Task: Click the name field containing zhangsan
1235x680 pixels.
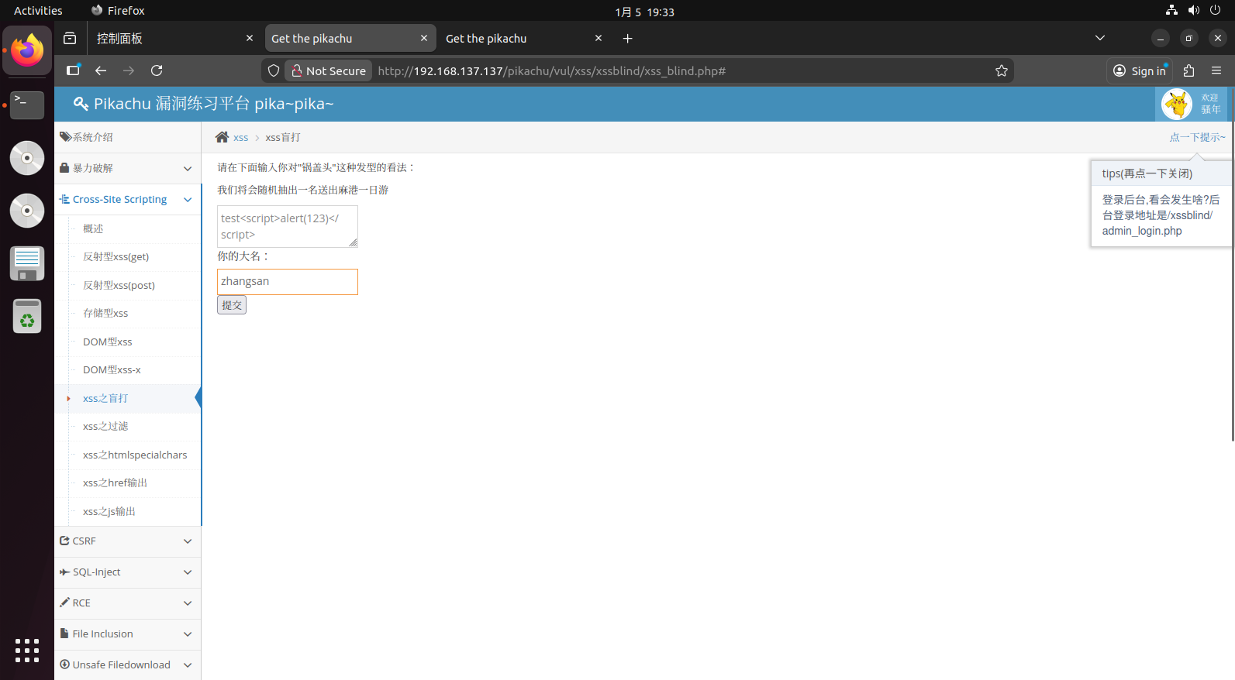Action: coord(288,282)
